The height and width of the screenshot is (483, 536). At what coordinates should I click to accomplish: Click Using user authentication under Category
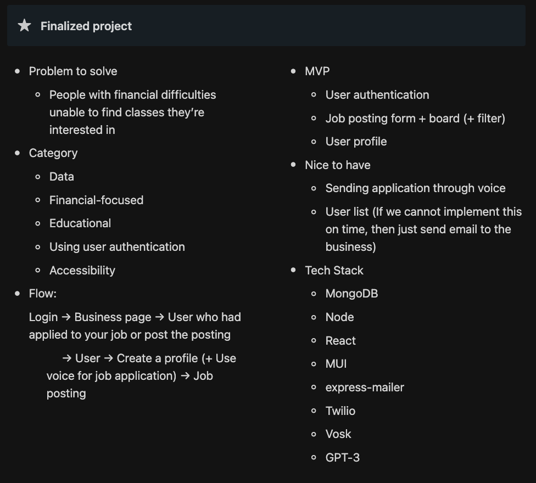tap(117, 247)
